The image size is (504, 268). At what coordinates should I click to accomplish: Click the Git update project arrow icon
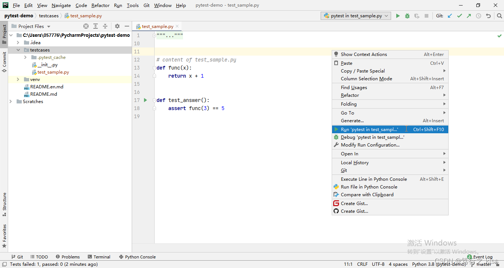(x=450, y=16)
